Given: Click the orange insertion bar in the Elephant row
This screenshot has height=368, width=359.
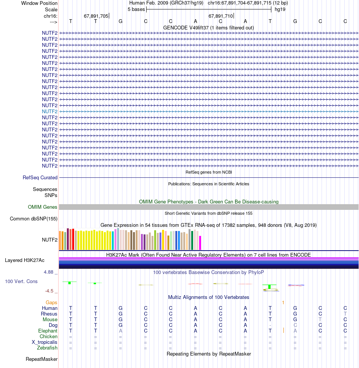Looking at the screenshot, I should (283, 331).
